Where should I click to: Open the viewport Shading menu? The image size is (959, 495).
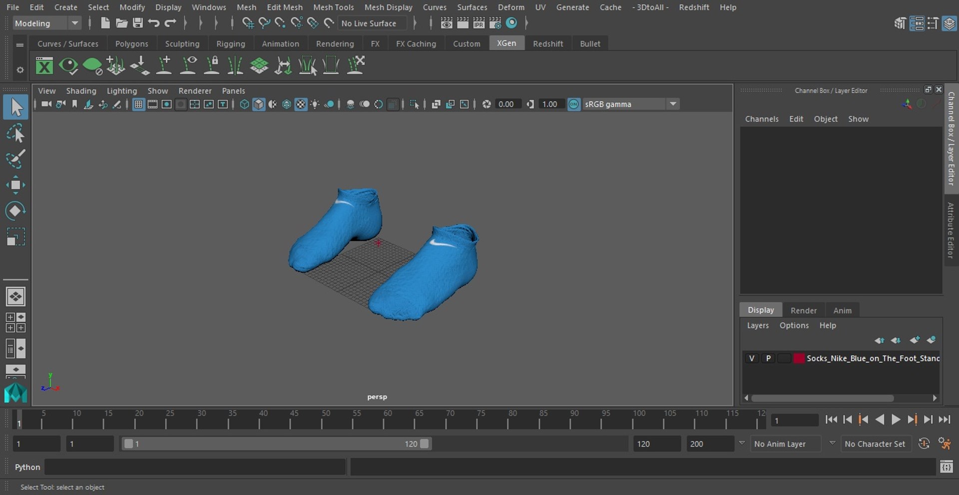pyautogui.click(x=81, y=90)
